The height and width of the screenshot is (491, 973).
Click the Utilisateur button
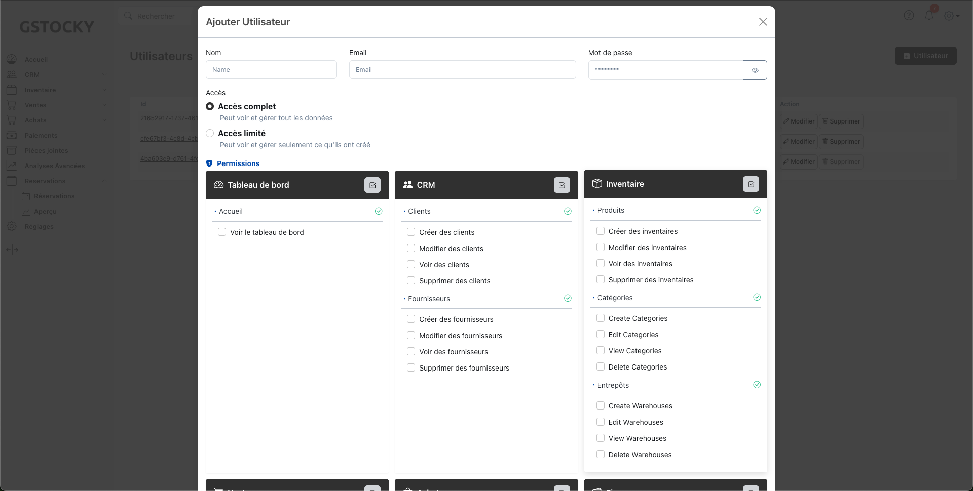pyautogui.click(x=925, y=56)
